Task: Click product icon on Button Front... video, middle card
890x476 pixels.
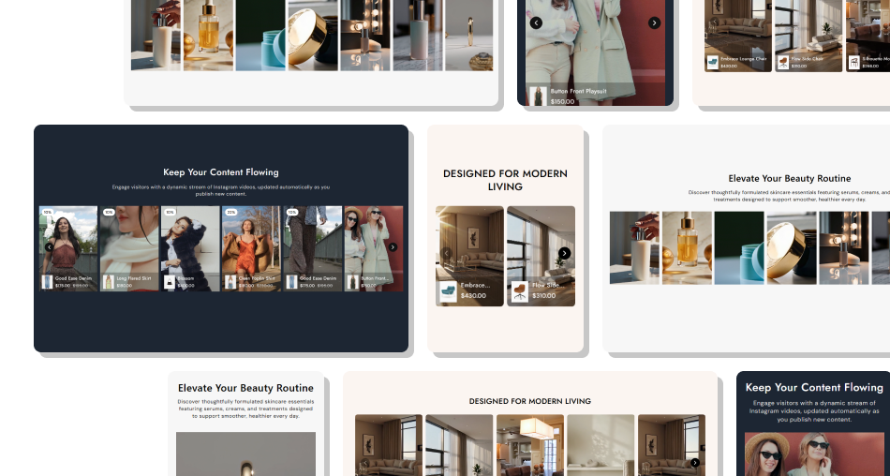Action: [353, 282]
